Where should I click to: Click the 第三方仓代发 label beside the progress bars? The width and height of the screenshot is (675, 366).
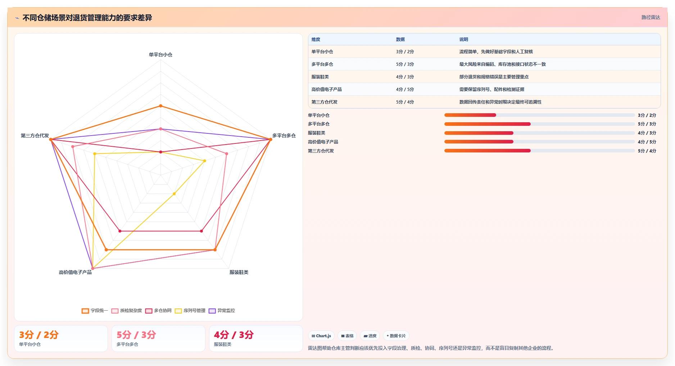tap(321, 151)
